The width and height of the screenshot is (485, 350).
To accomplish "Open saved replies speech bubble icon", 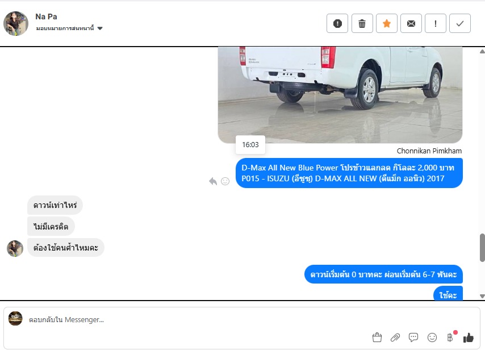I will click(413, 338).
